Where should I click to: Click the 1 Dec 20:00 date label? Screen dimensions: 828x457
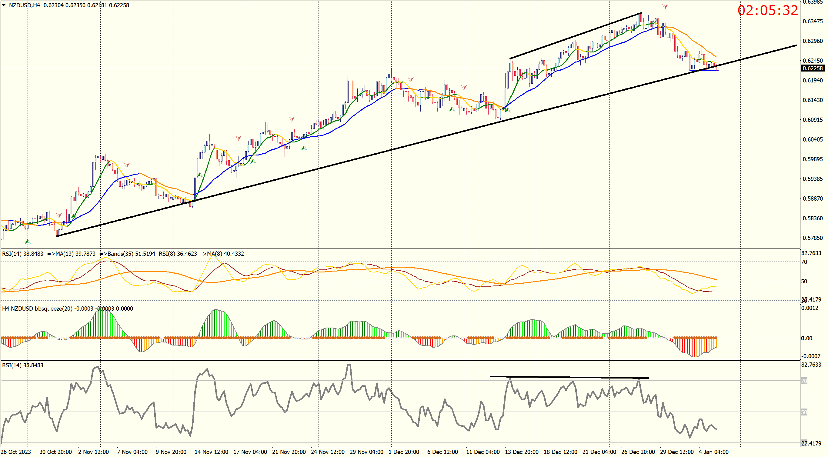(x=403, y=452)
